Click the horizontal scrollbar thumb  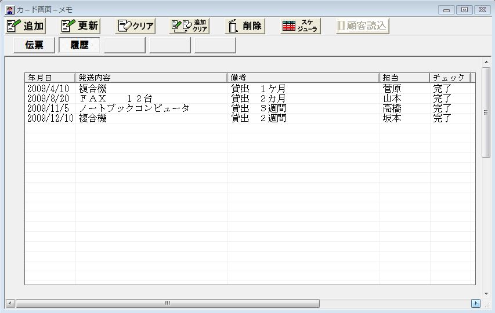[x=168, y=304]
